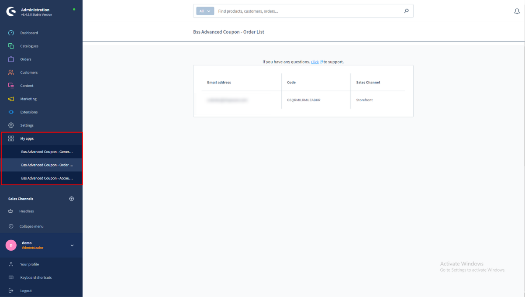Click the external link icon beside Click
The width and height of the screenshot is (525, 297).
coord(321,62)
